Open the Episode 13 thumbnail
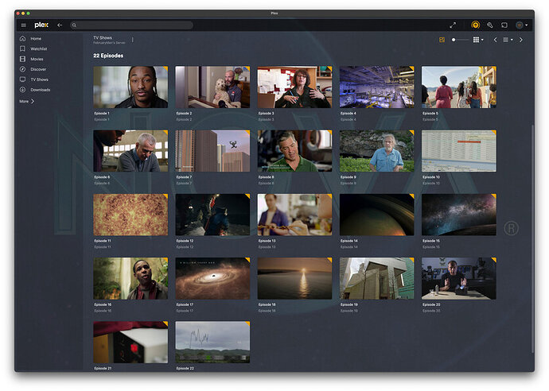This screenshot has width=549, height=391. click(x=295, y=215)
